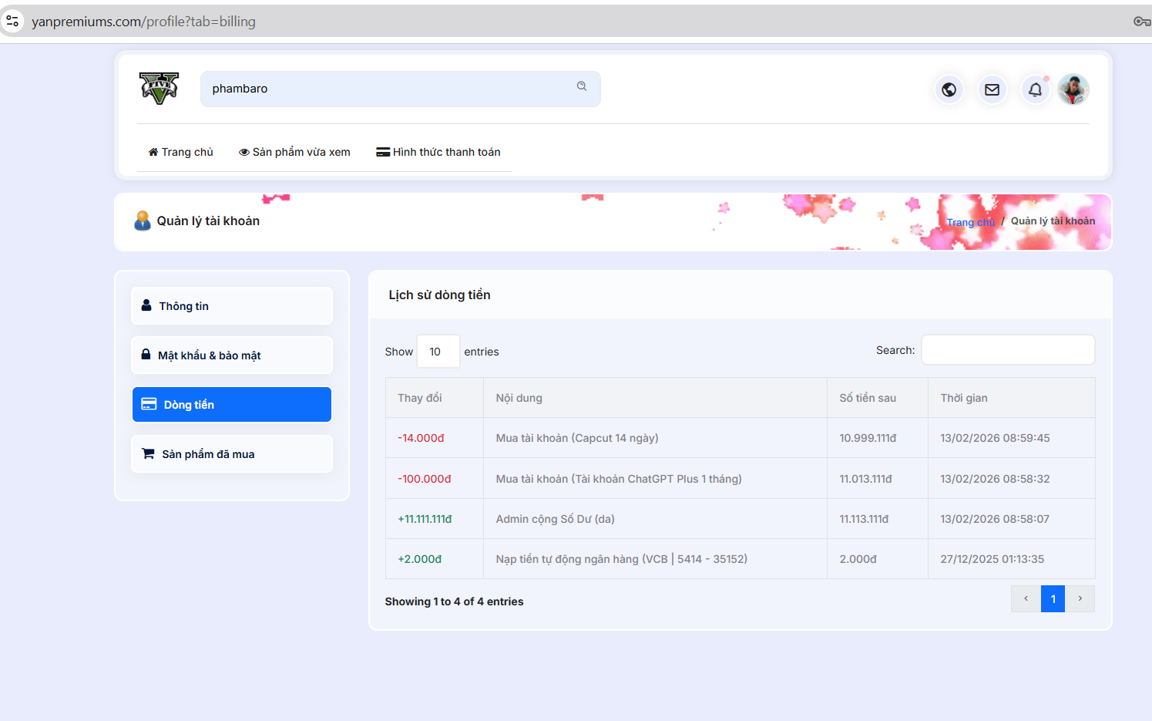Click the search magnifier icon
The image size is (1152, 721).
pos(582,86)
